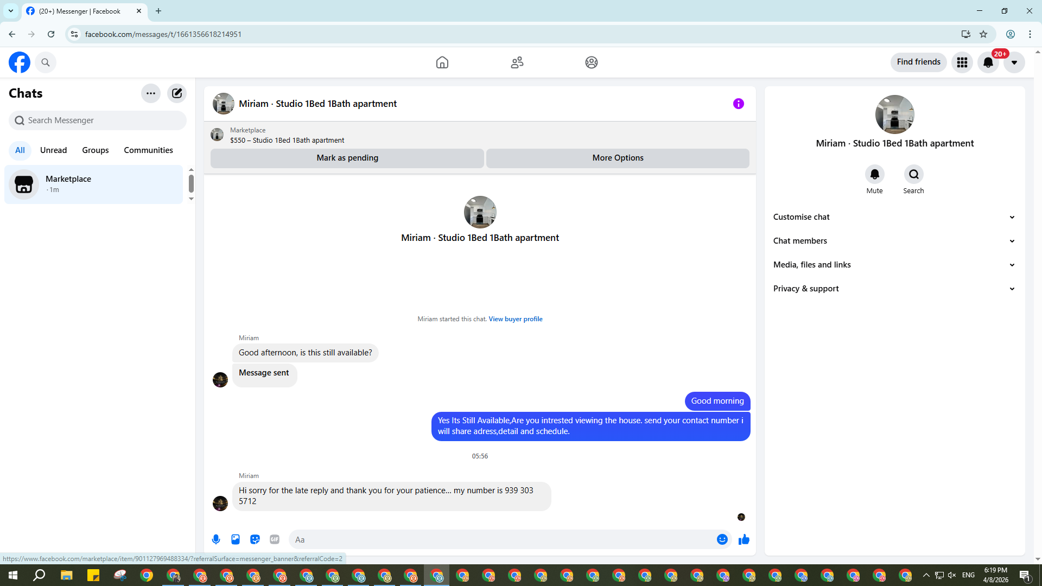This screenshot has width=1042, height=586.
Task: Click the Search Messenger input field
Action: (98, 120)
